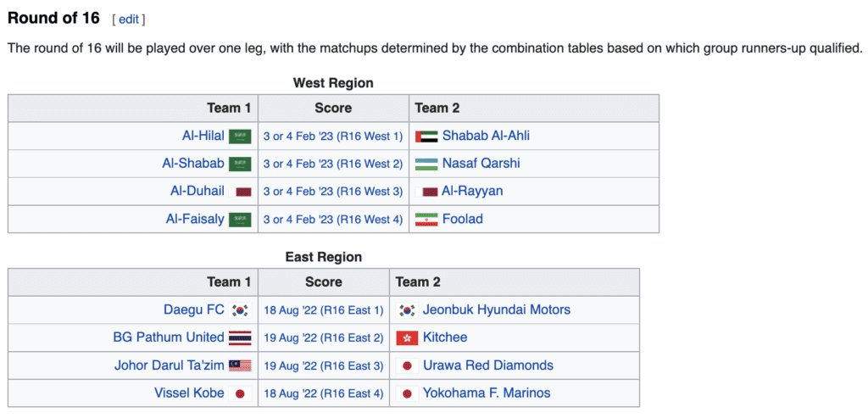This screenshot has width=868, height=418.
Task: Click the Malaysia flag beside Johor Darul Ta'zim
Action: coord(240,366)
